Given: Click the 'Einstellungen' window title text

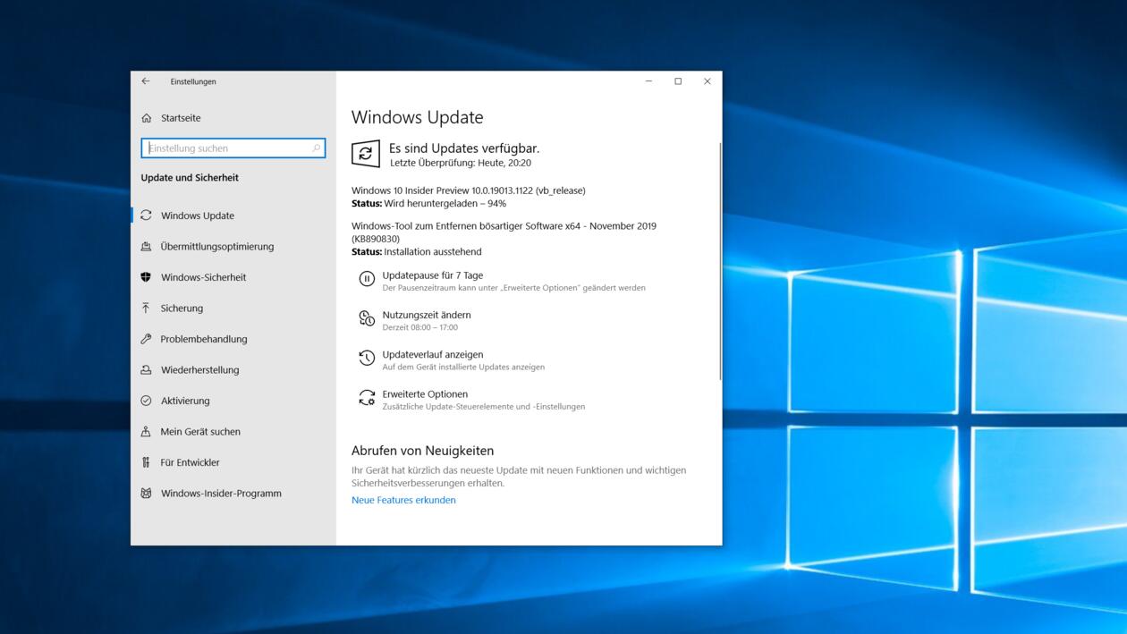Looking at the screenshot, I should tap(193, 81).
